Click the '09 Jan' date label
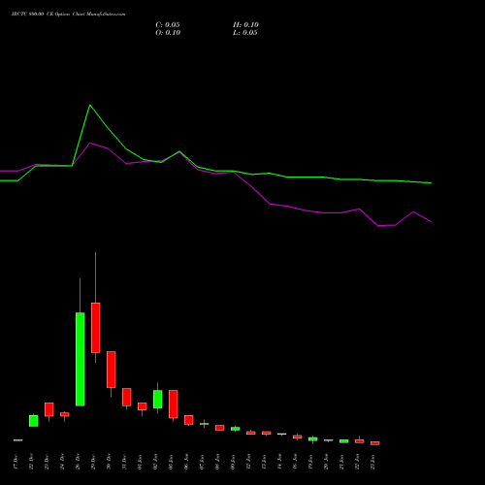Viewport: 485px width, 485px height. (x=234, y=462)
